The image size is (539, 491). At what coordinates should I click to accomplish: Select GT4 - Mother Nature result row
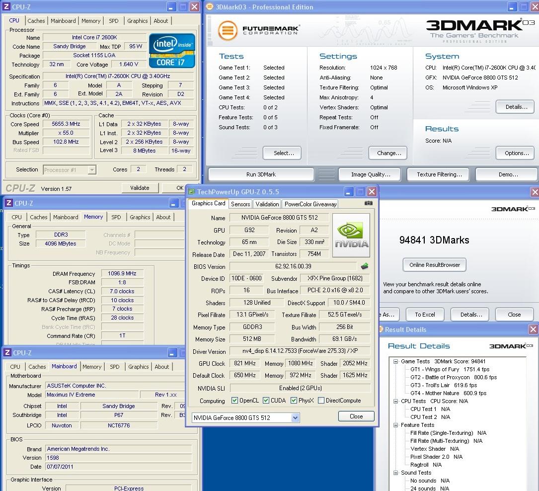click(448, 393)
